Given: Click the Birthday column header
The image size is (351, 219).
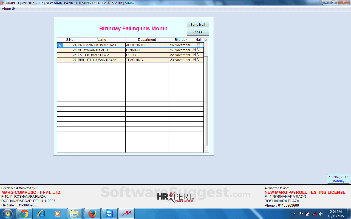Looking at the screenshot, I should tap(180, 39).
